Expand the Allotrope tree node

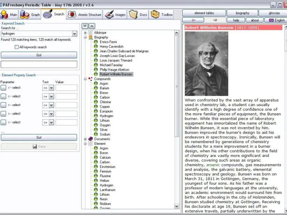85,33
